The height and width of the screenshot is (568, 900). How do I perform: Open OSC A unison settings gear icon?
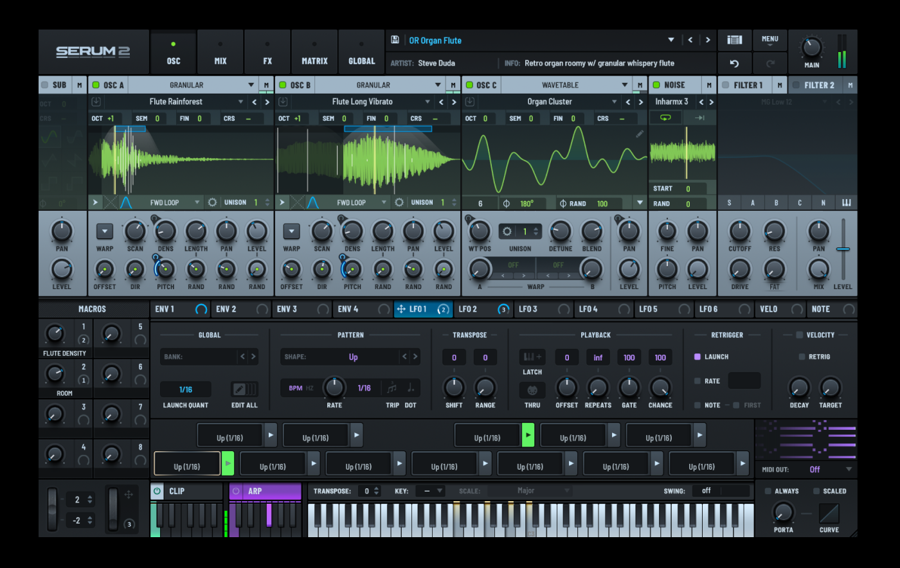point(212,202)
